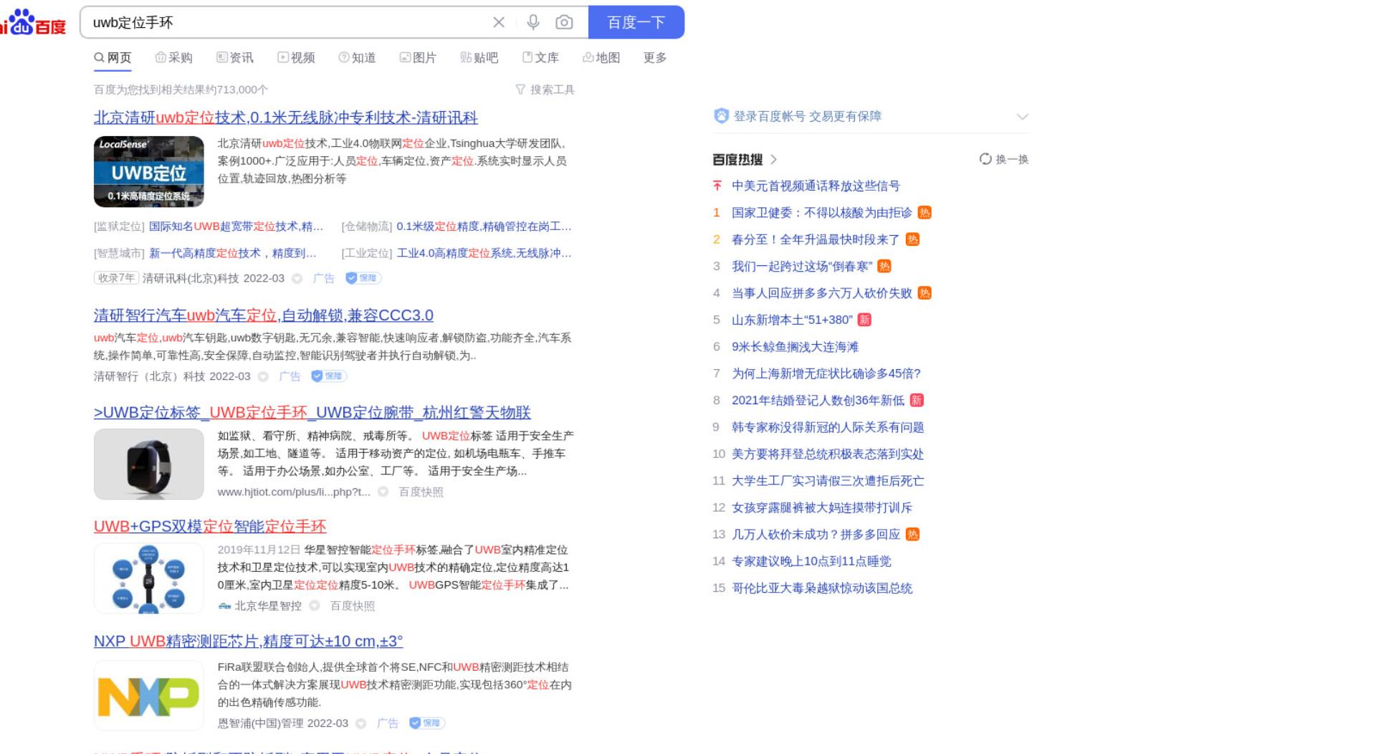Image resolution: width=1376 pixels, height=754 pixels.
Task: Open hot search 大学生工厂实习请假三次遭拒后死亡
Action: click(828, 481)
